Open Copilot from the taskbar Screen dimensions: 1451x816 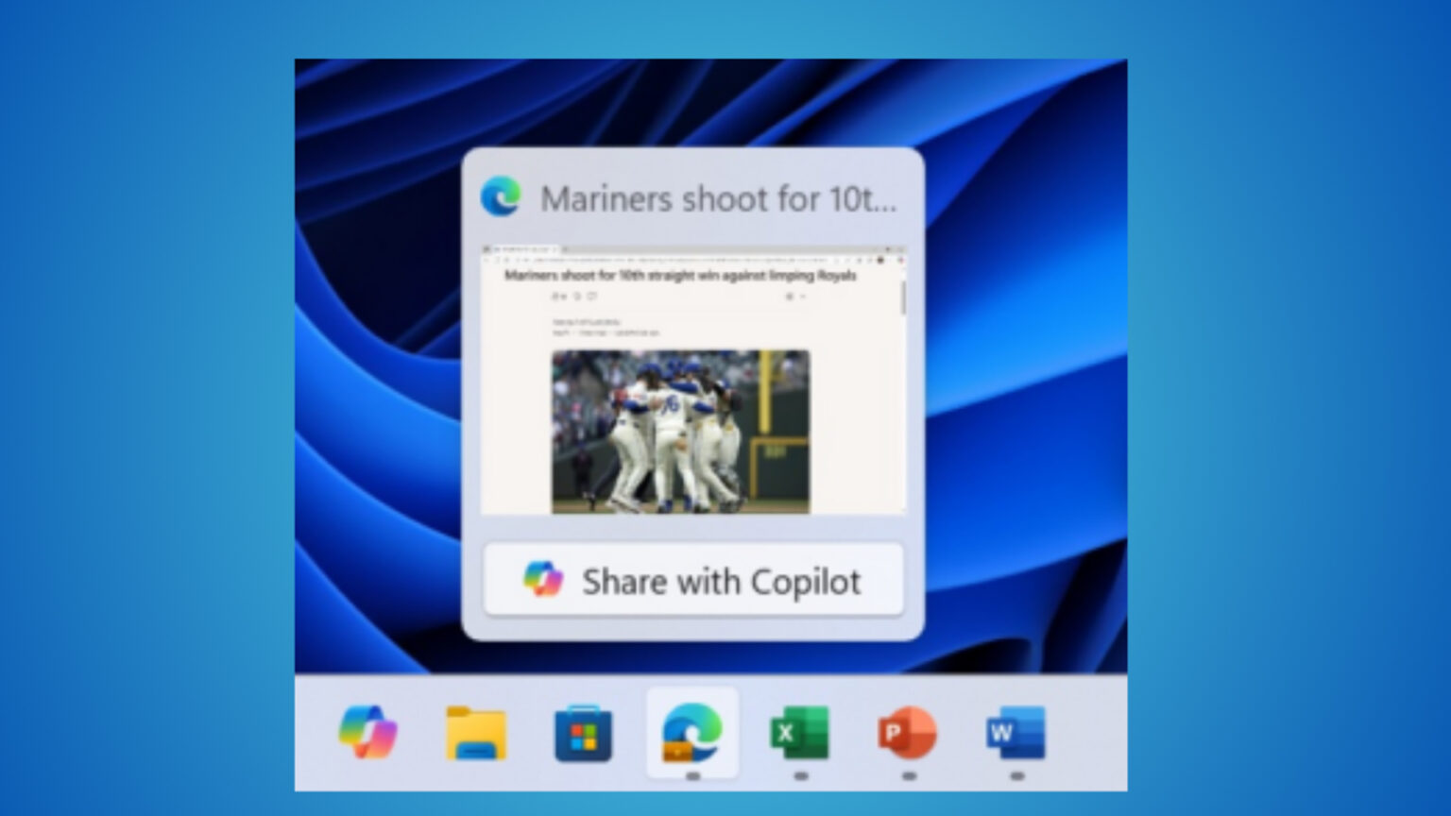point(367,732)
